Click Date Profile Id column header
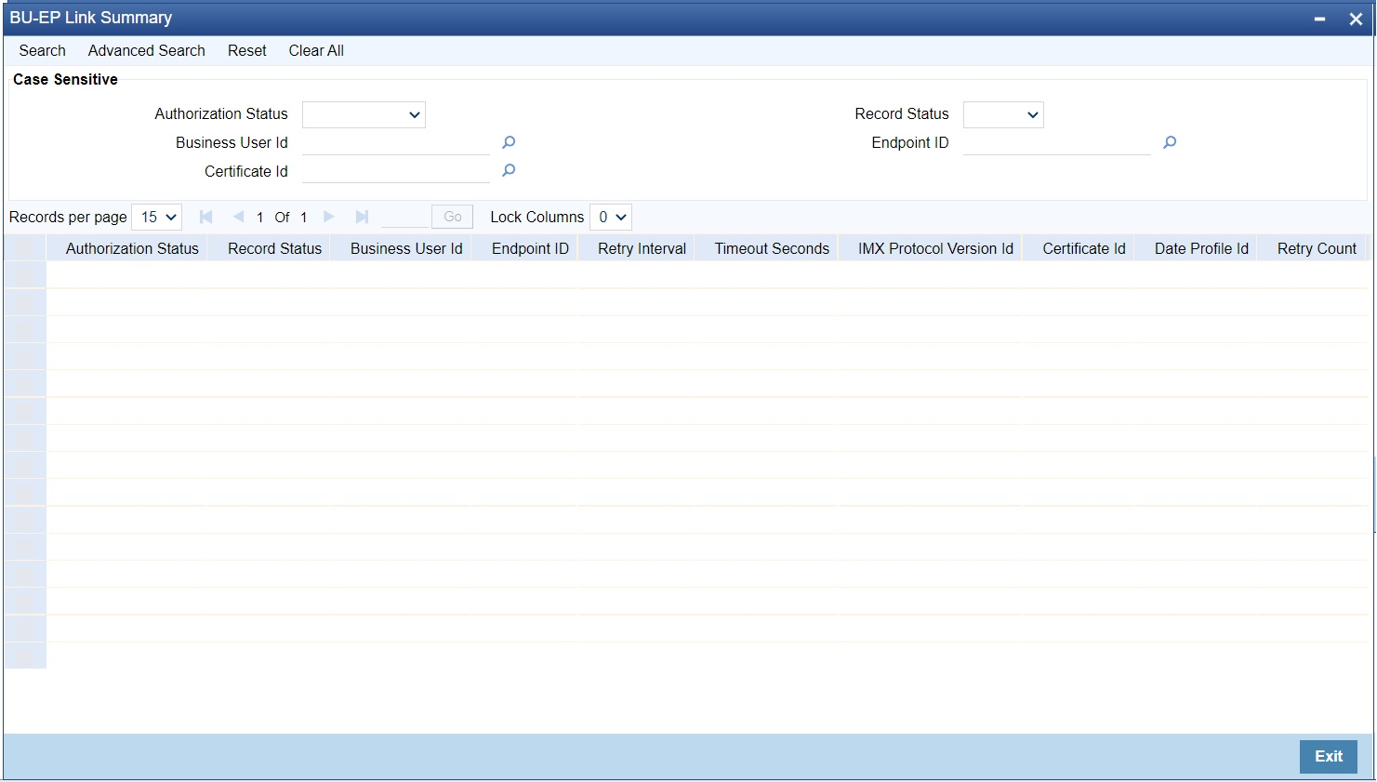This screenshot has width=1377, height=782. click(1201, 248)
